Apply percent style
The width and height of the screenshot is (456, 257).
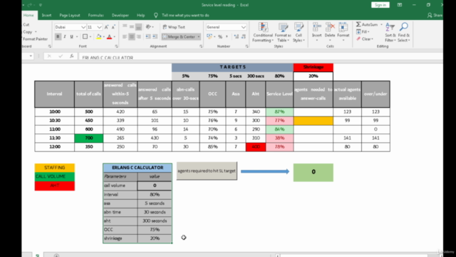point(220,36)
